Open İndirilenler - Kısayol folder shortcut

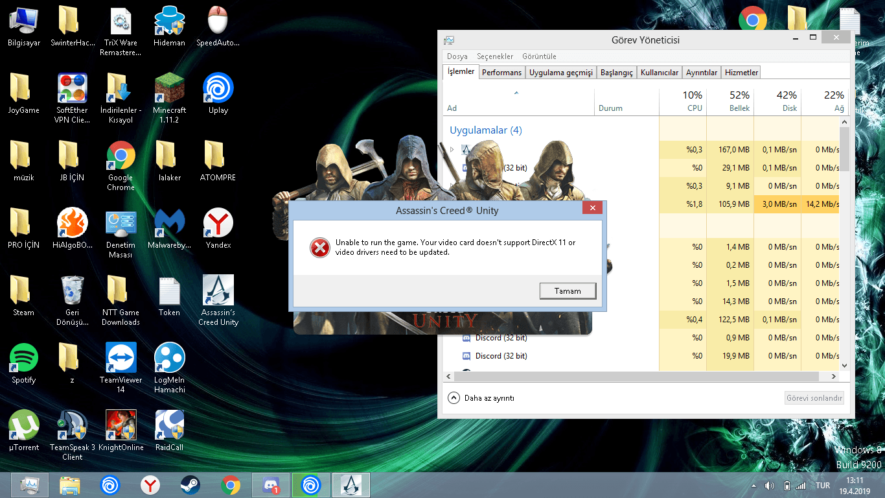tap(121, 99)
